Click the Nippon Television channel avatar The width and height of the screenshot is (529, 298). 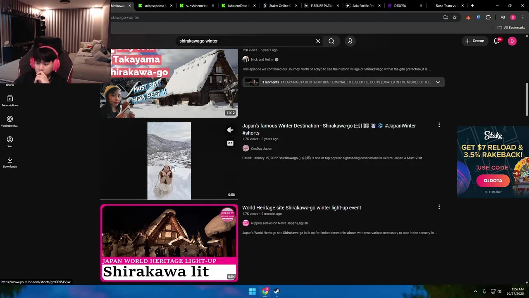click(245, 223)
